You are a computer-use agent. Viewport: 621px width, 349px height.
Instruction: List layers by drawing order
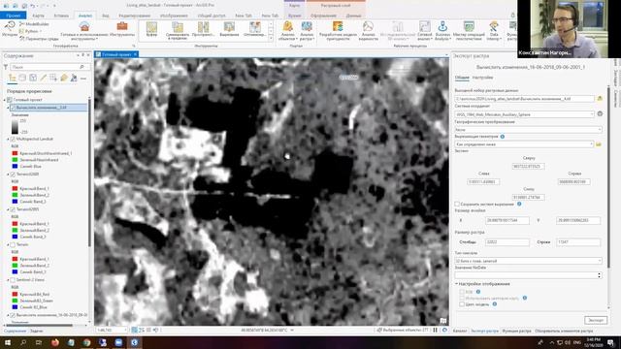13,78
